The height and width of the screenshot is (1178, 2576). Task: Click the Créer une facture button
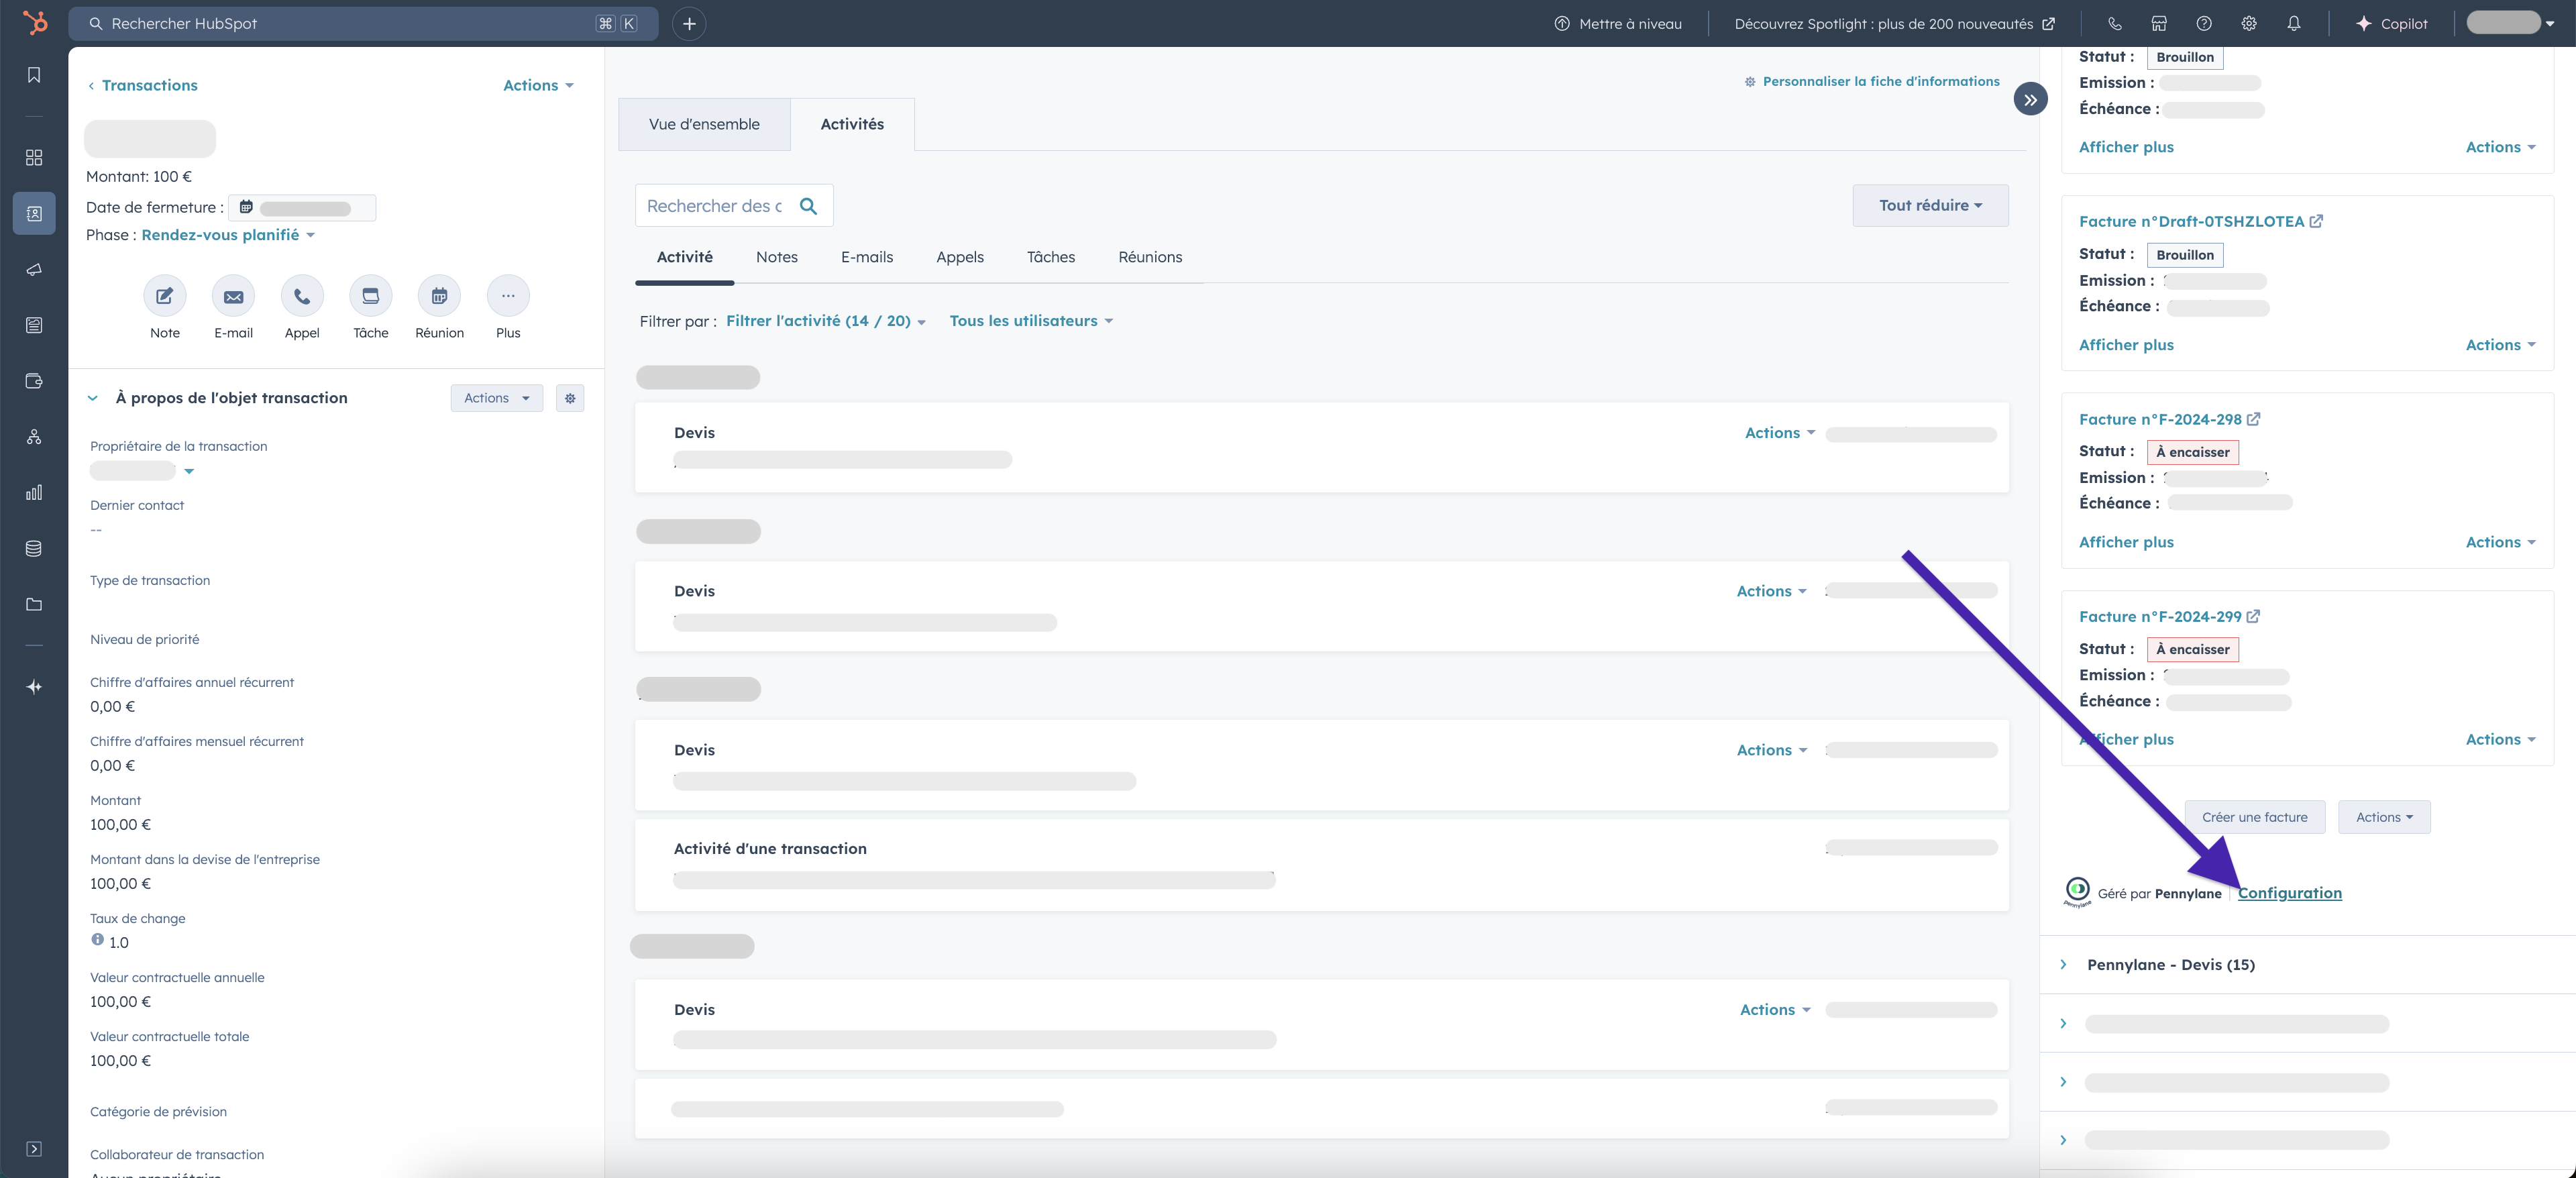(x=2254, y=817)
